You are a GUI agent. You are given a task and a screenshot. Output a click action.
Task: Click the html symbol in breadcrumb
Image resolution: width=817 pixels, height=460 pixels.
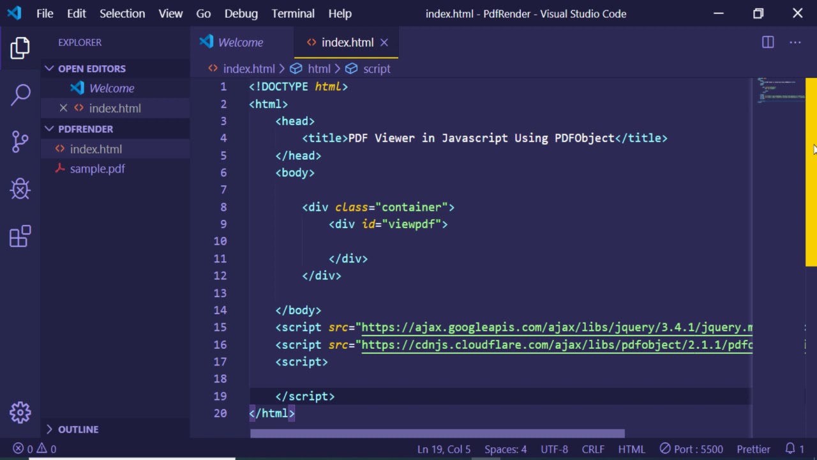coord(310,68)
